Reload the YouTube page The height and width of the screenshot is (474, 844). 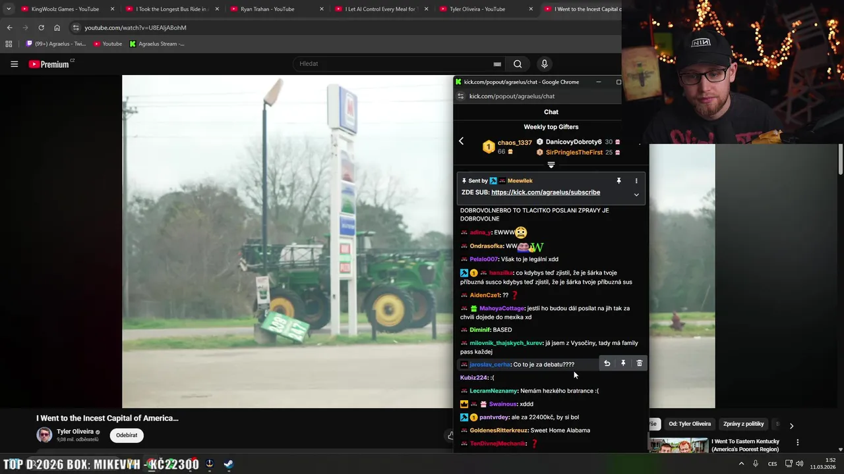[x=41, y=28]
